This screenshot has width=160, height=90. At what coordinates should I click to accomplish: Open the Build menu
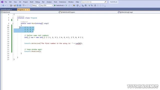pos(31,2)
